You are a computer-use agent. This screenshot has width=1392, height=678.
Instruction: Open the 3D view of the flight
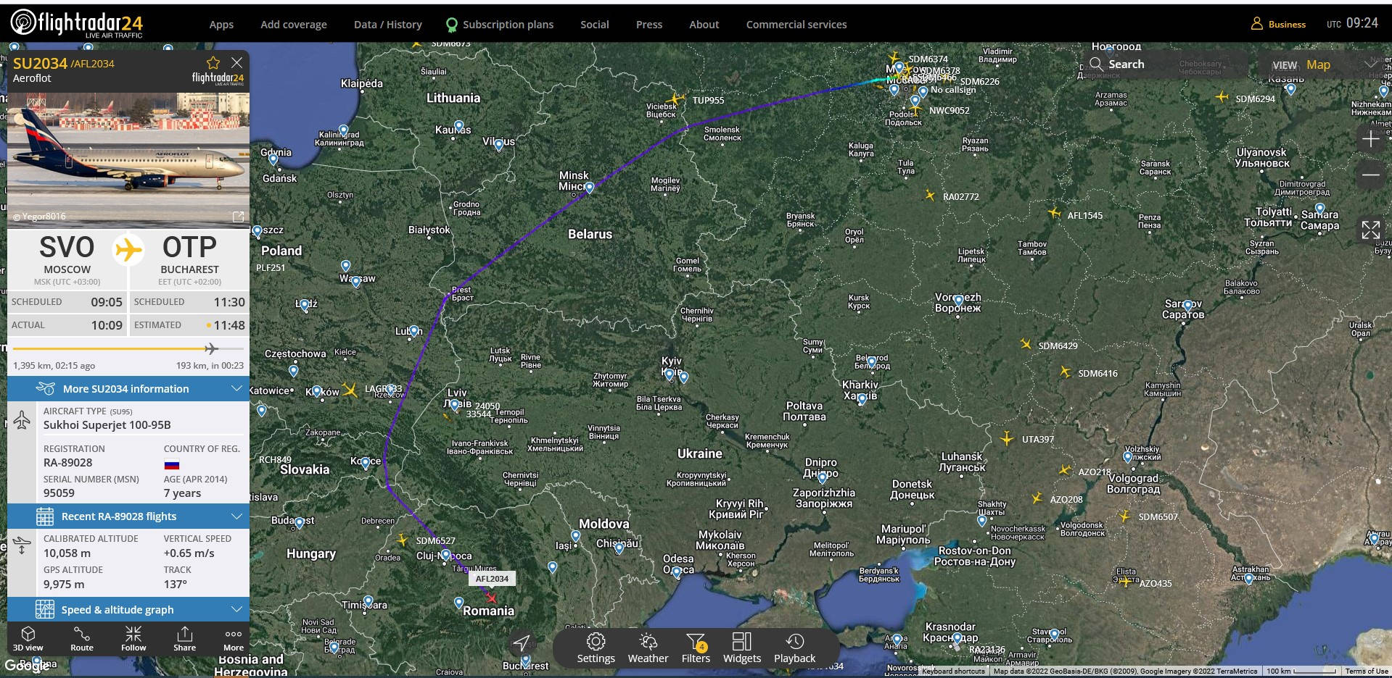28,639
